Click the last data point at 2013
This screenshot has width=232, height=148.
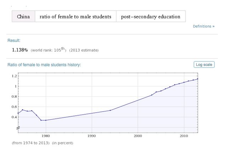point(198,79)
